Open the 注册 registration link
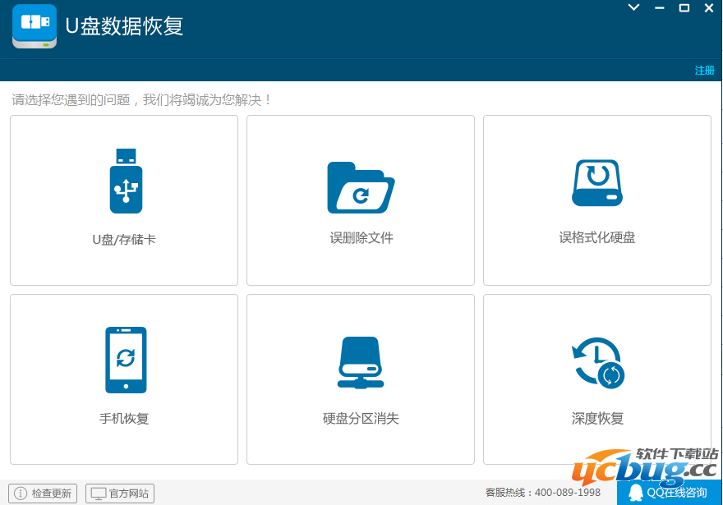This screenshot has width=723, height=505. [703, 71]
